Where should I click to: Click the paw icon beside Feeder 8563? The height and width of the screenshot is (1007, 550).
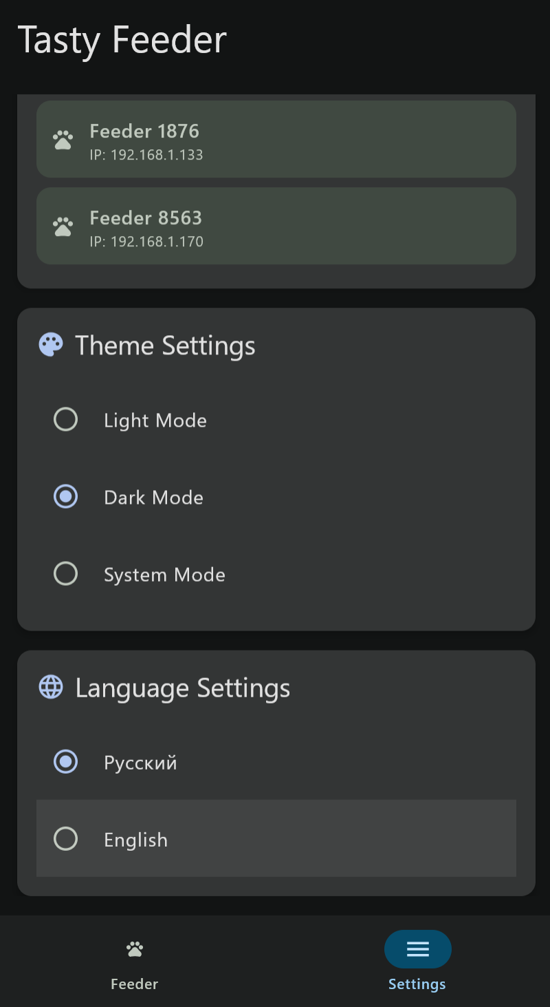[63, 226]
